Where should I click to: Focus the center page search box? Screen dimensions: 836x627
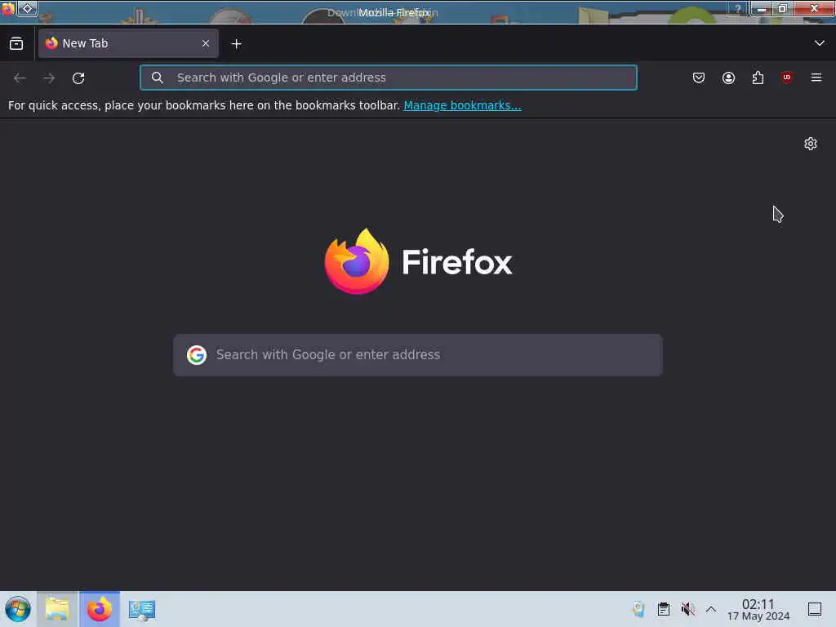(418, 355)
